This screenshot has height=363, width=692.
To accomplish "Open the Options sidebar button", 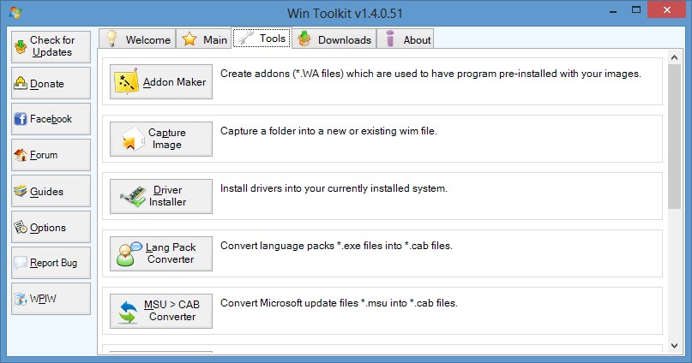I will [51, 228].
